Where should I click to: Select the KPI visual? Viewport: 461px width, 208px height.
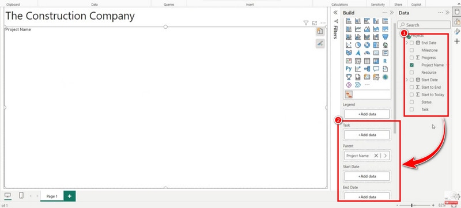pyautogui.click(x=349, y=61)
